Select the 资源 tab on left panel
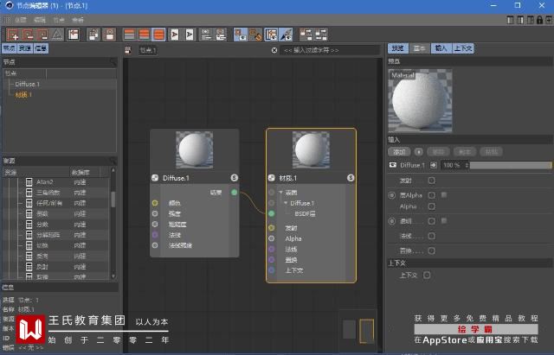 pyautogui.click(x=25, y=48)
